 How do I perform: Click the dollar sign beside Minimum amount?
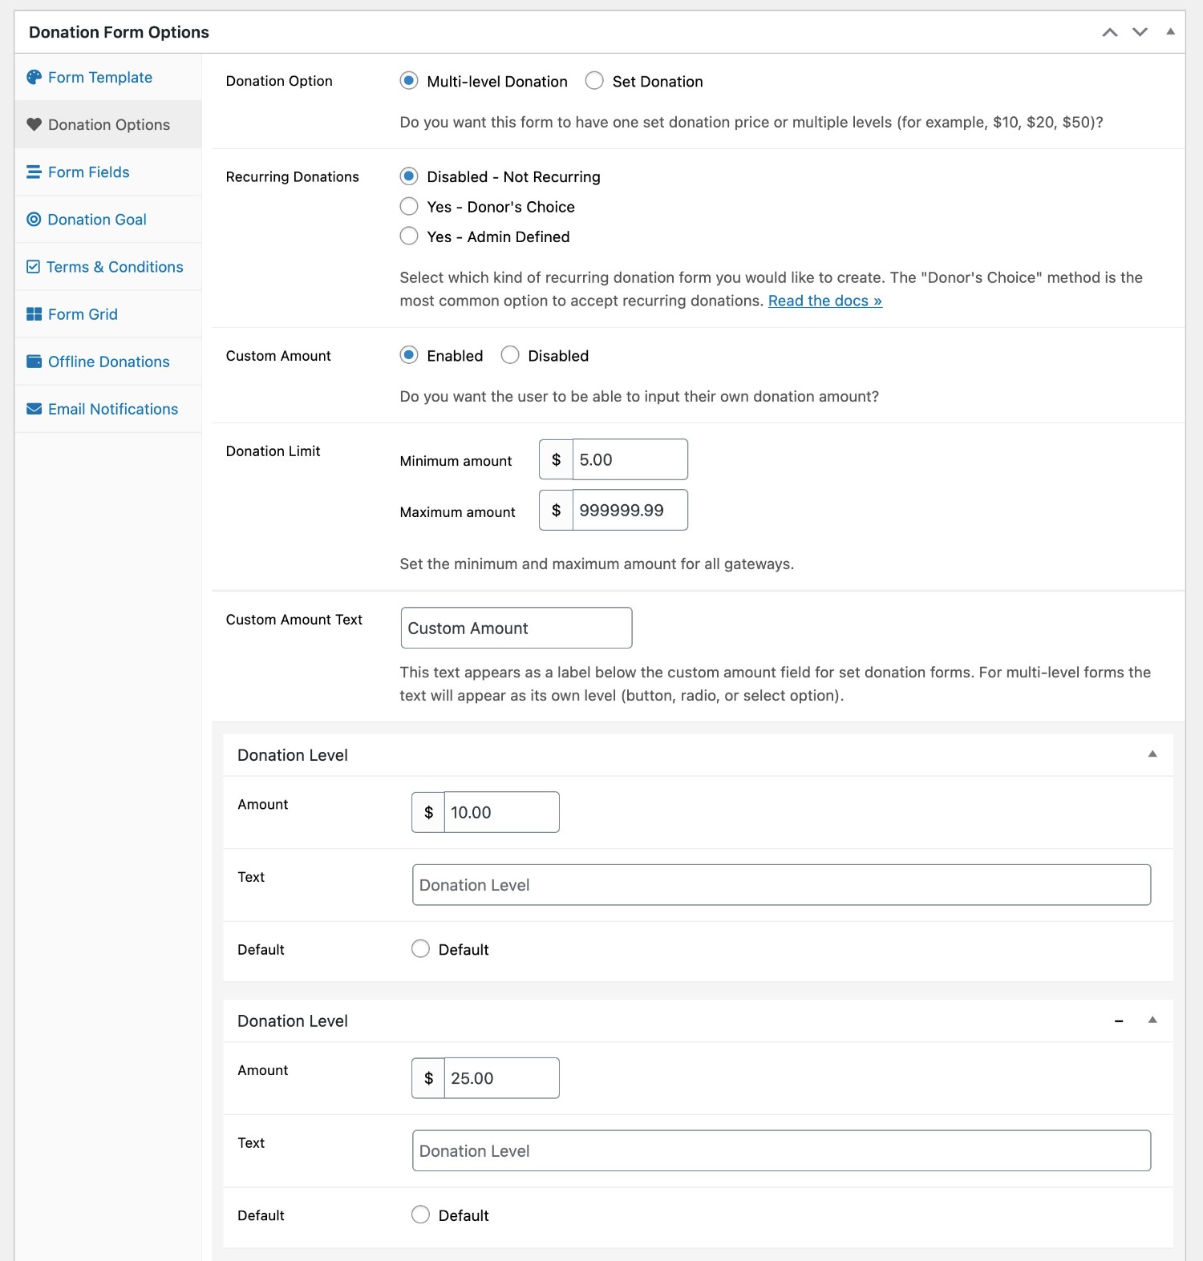tap(556, 459)
